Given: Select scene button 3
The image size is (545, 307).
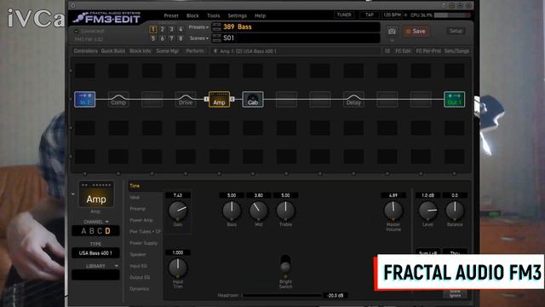Looking at the screenshot, I should [x=171, y=29].
